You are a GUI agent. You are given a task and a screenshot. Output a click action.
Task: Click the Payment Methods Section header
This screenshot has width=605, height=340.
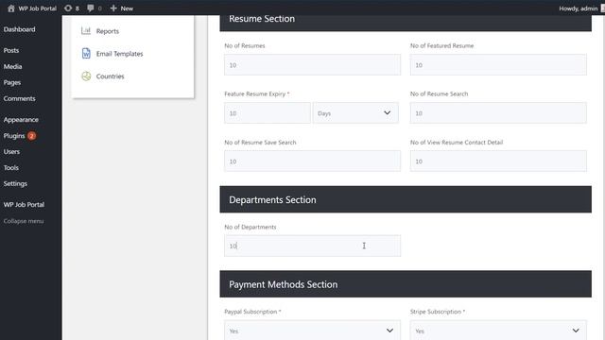click(x=406, y=284)
